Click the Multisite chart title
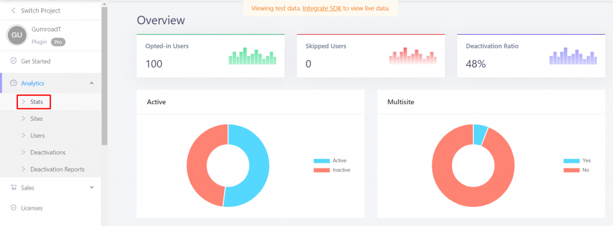Image resolution: width=613 pixels, height=226 pixels. [400, 102]
